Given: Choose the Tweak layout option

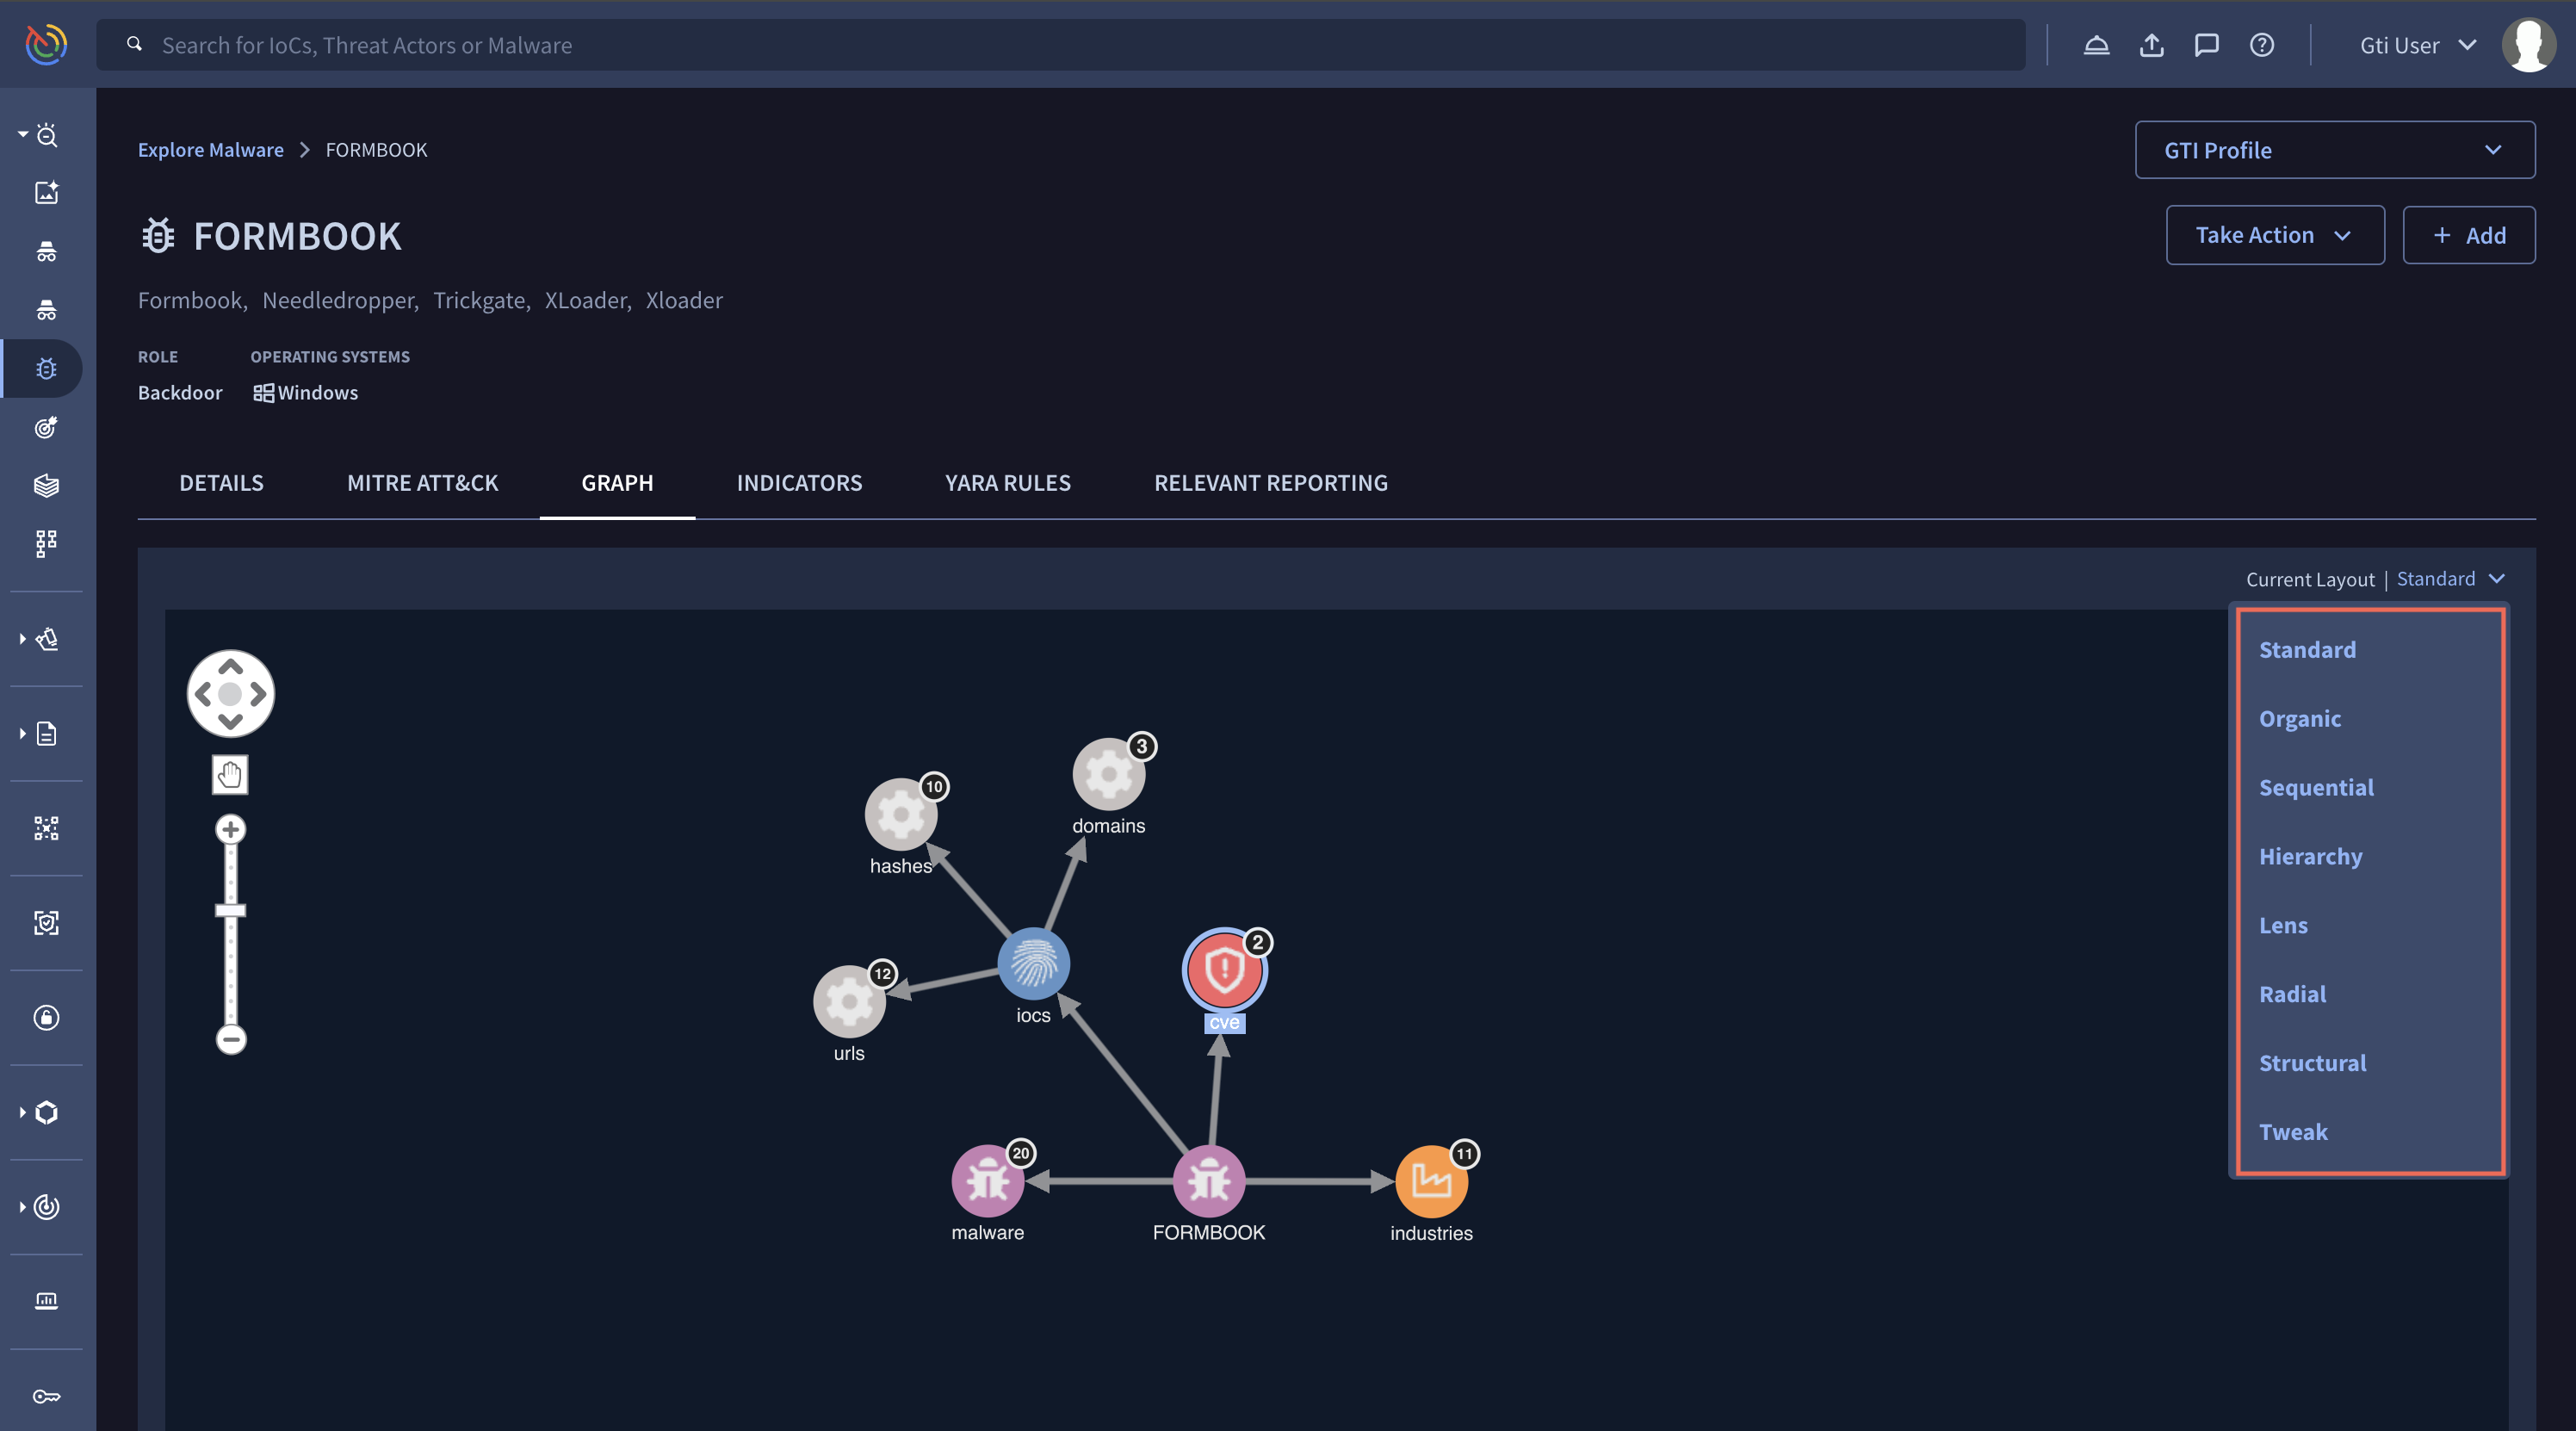Looking at the screenshot, I should 2293,1133.
